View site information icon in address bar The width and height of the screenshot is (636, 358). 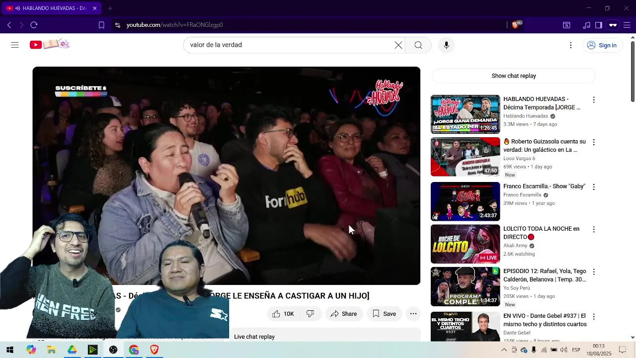117,25
